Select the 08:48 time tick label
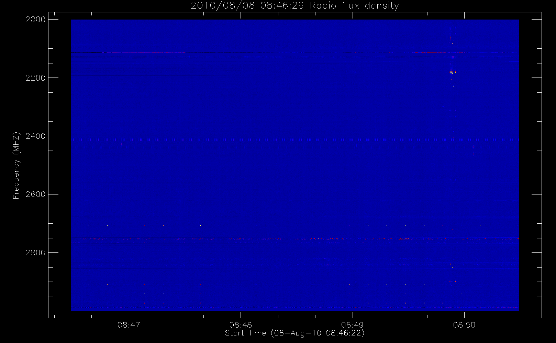556x343 pixels. pos(241,325)
